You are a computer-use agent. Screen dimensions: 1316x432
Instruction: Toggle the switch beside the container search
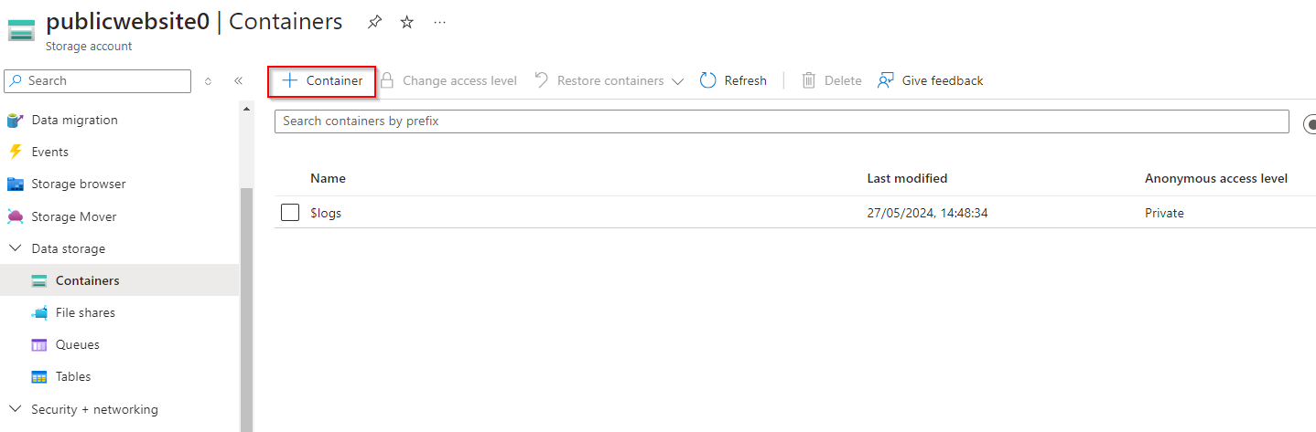1310,122
